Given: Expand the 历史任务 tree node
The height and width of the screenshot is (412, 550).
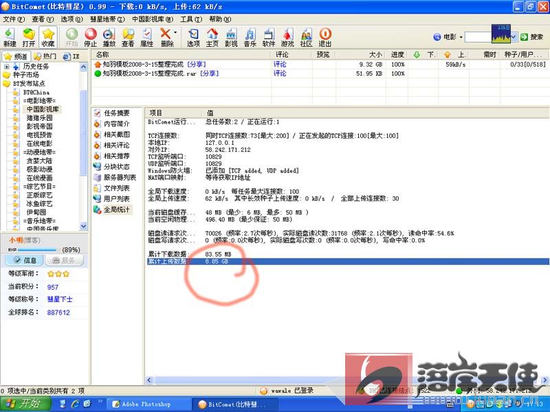Looking at the screenshot, I should tap(7, 67).
